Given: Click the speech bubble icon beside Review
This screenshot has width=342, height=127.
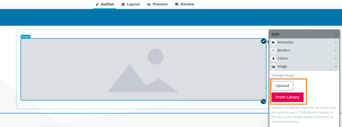Looking at the screenshot, I should [177, 4].
